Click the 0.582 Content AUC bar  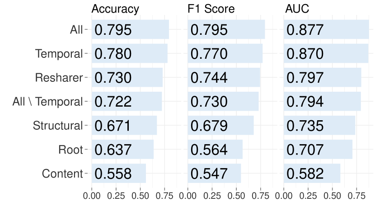[x=312, y=173]
